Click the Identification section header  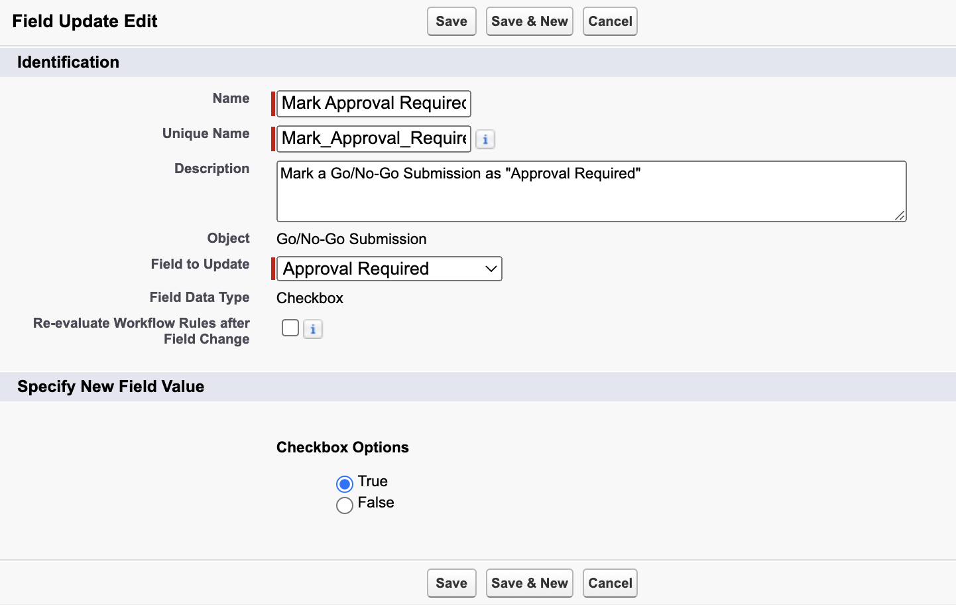click(x=68, y=62)
